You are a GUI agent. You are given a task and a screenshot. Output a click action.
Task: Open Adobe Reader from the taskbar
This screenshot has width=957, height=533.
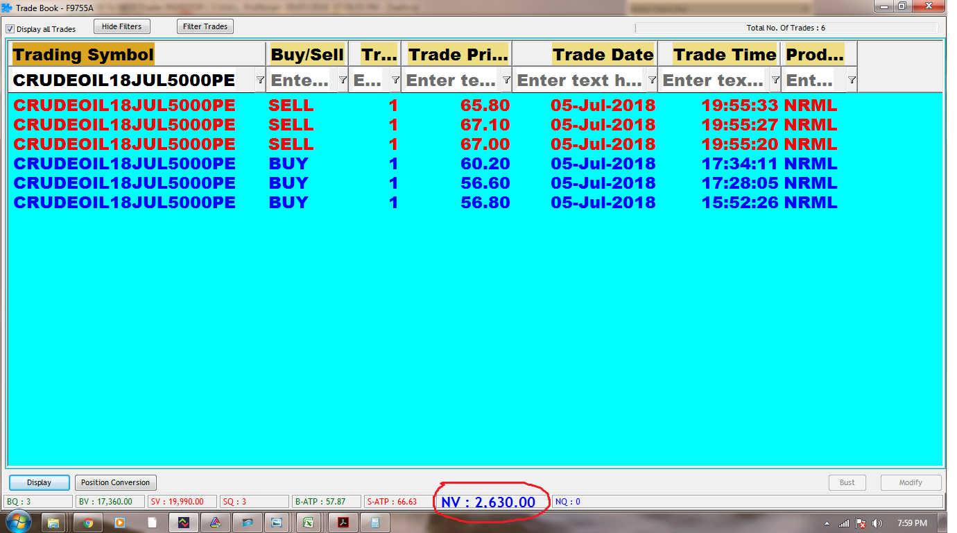[343, 523]
